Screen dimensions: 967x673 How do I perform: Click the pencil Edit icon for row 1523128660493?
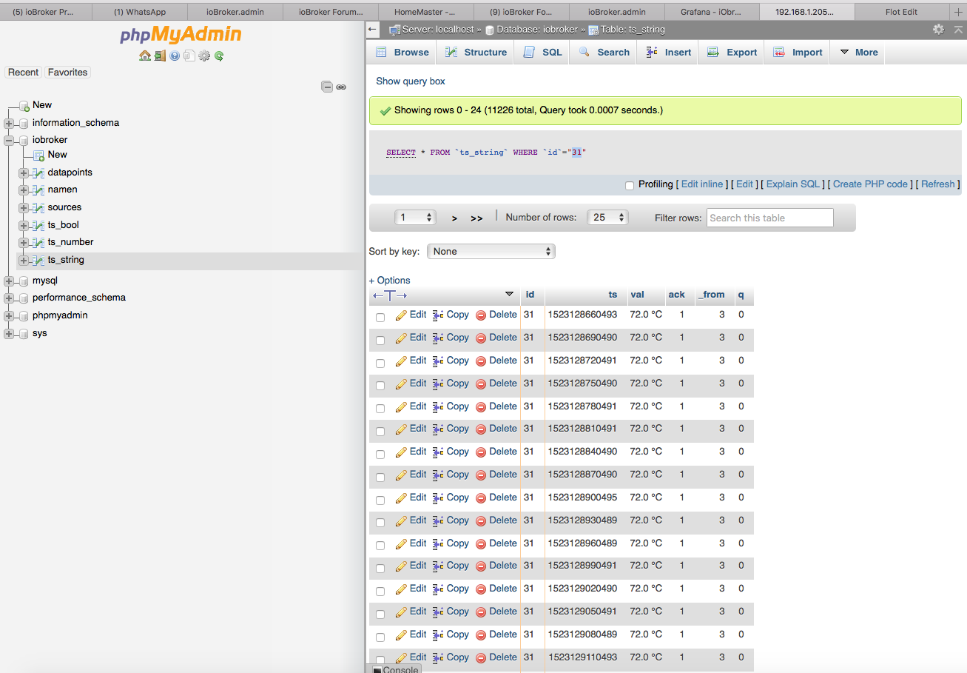(x=402, y=315)
